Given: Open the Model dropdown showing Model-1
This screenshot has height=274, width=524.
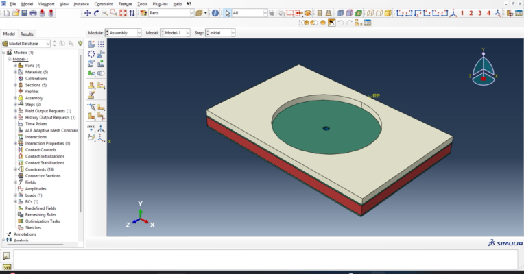Looking at the screenshot, I should click(x=175, y=33).
